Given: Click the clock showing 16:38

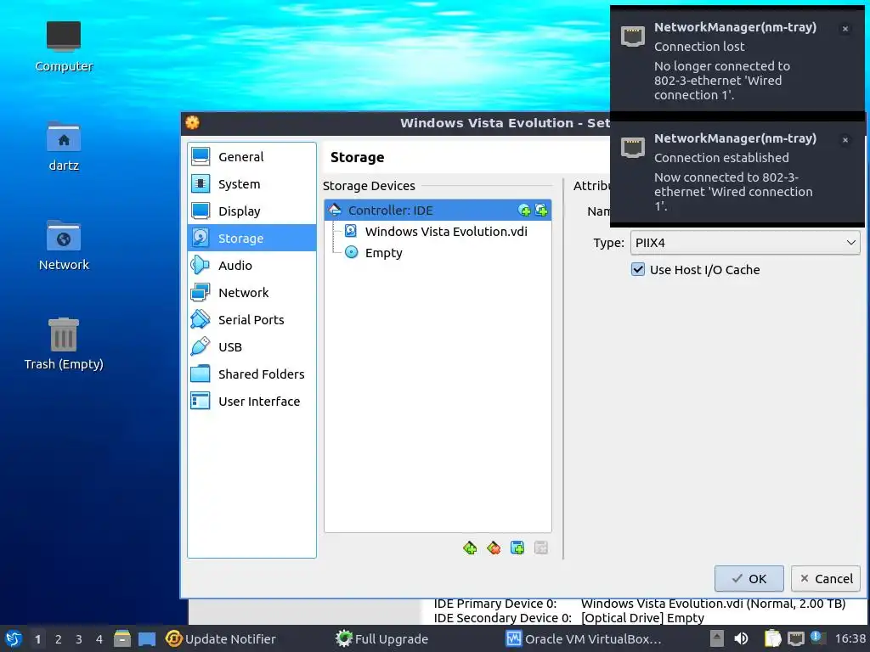Looking at the screenshot, I should (850, 638).
